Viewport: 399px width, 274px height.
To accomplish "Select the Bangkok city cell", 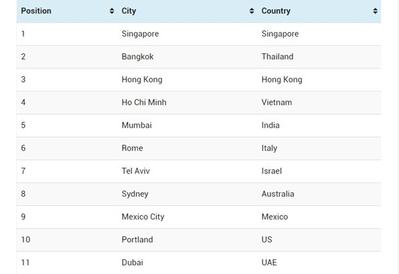I will 138,57.
